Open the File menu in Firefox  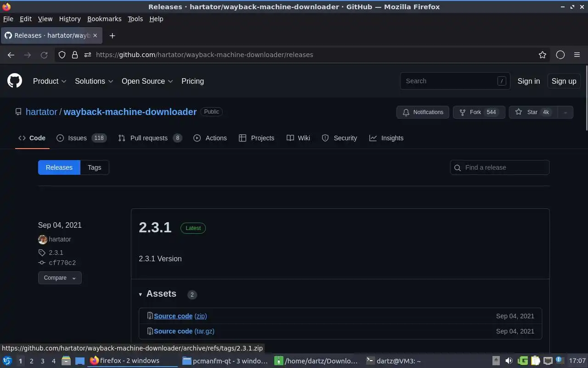tap(8, 19)
